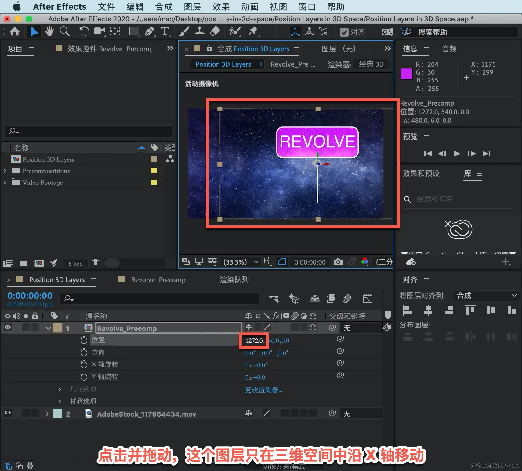Select the Brush tool
Image resolution: width=522 pixels, height=471 pixels.
pos(184,31)
